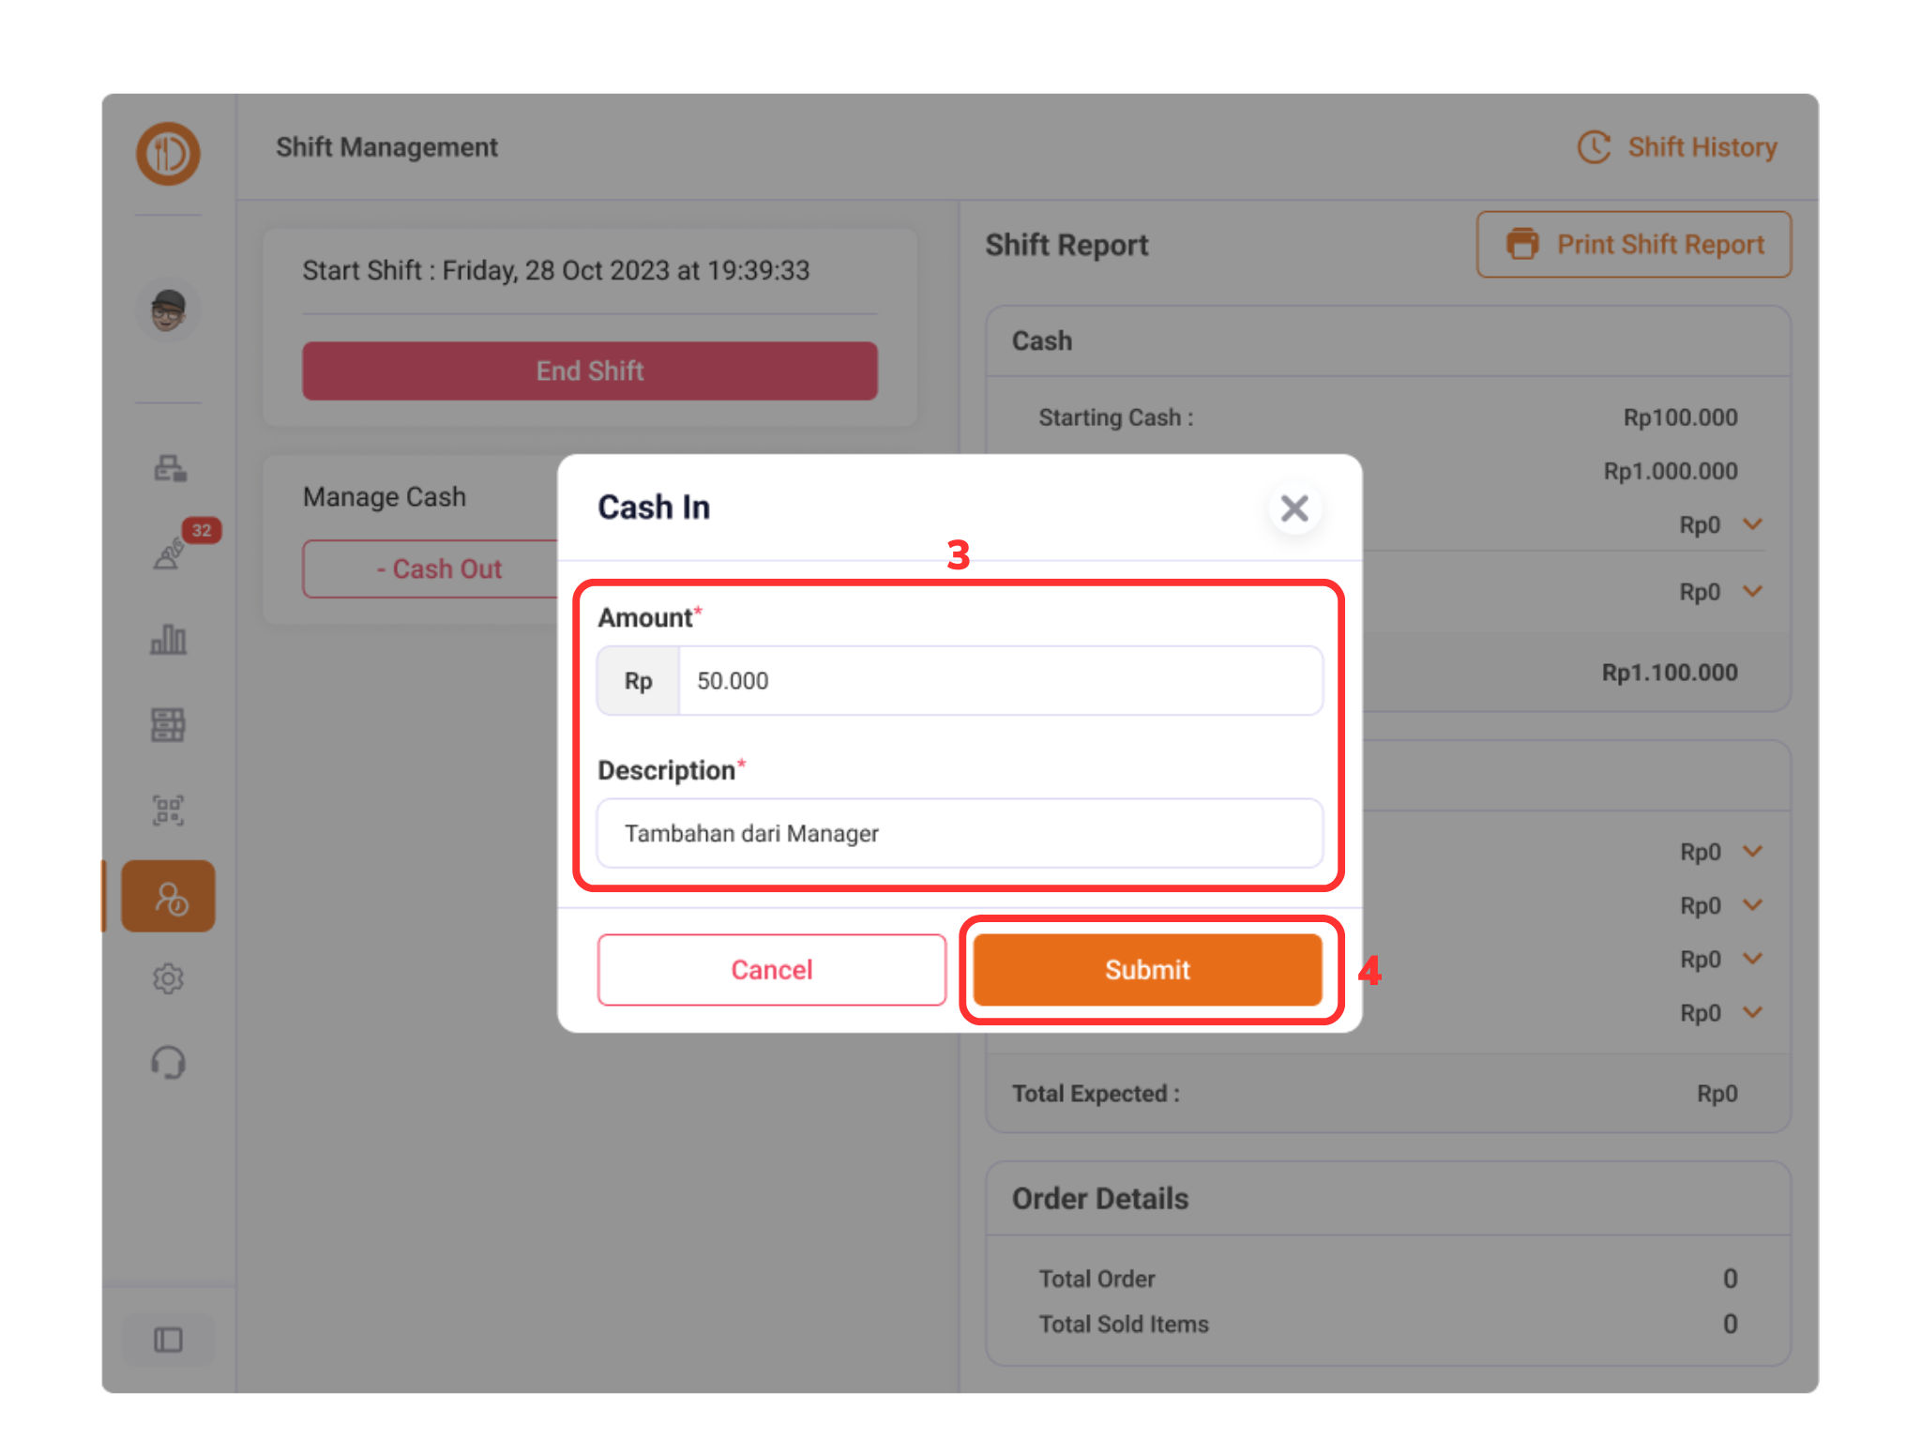Open the bar chart reports icon

pyautogui.click(x=169, y=640)
